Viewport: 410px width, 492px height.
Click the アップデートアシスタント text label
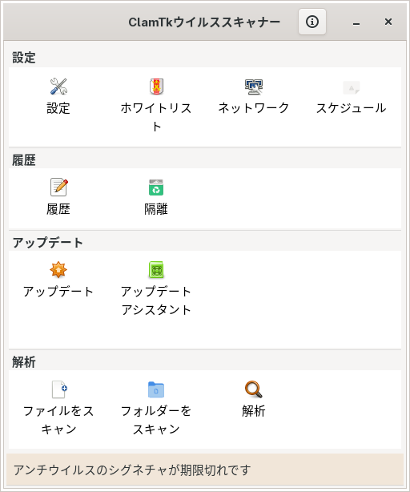coord(156,300)
